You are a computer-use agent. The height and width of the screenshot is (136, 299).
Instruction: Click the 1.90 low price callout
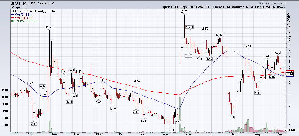(172, 130)
